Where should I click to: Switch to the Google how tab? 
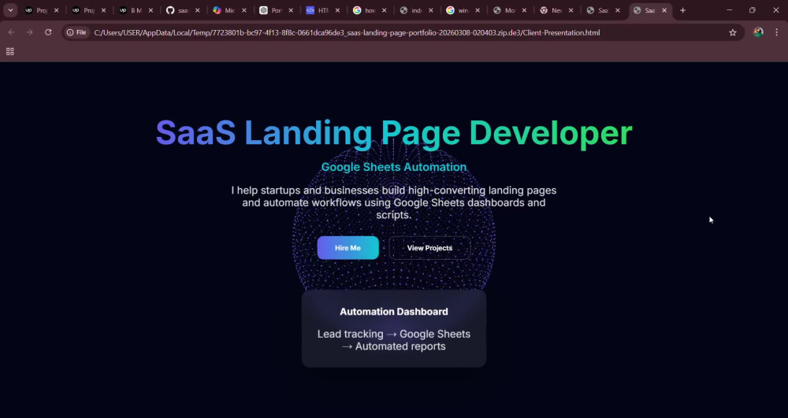tap(370, 10)
